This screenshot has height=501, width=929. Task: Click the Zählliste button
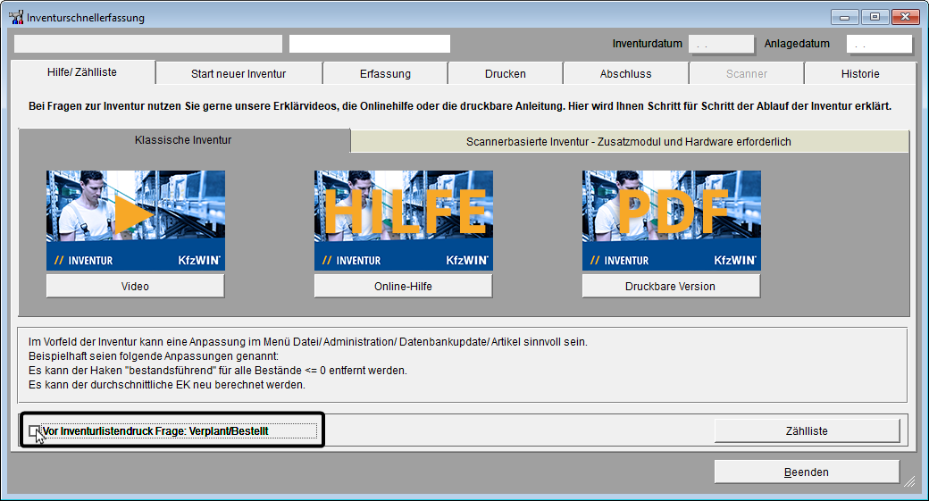coord(807,431)
